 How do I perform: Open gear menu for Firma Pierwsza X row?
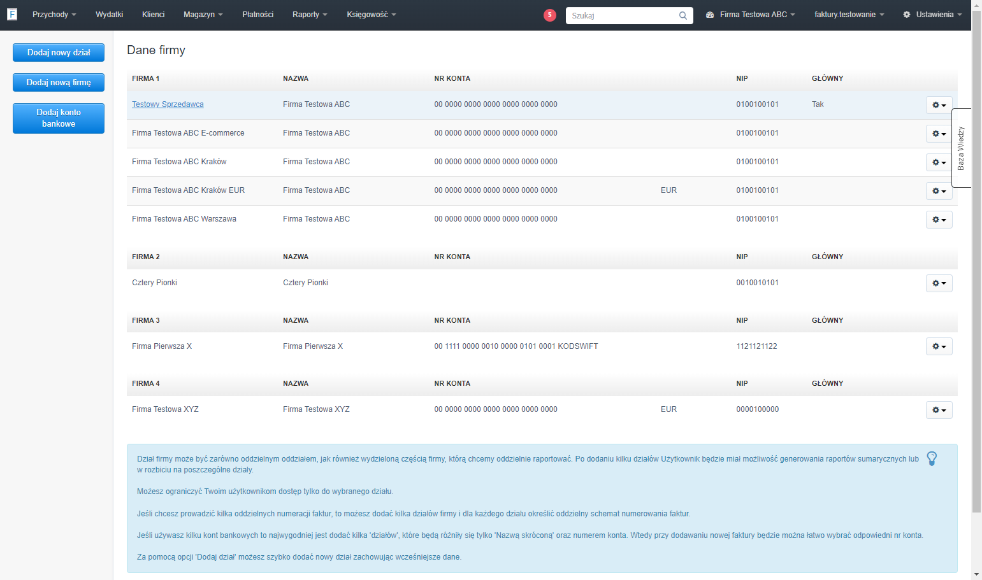939,346
